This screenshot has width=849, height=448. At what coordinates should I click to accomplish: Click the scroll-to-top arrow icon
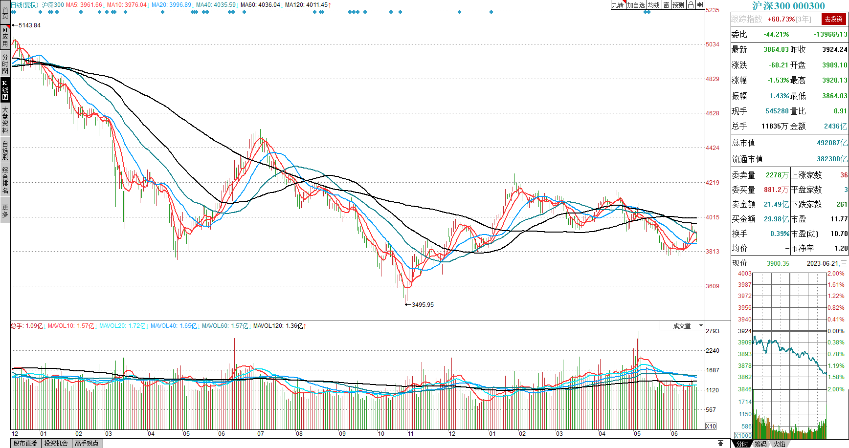pyautogui.click(x=720, y=443)
